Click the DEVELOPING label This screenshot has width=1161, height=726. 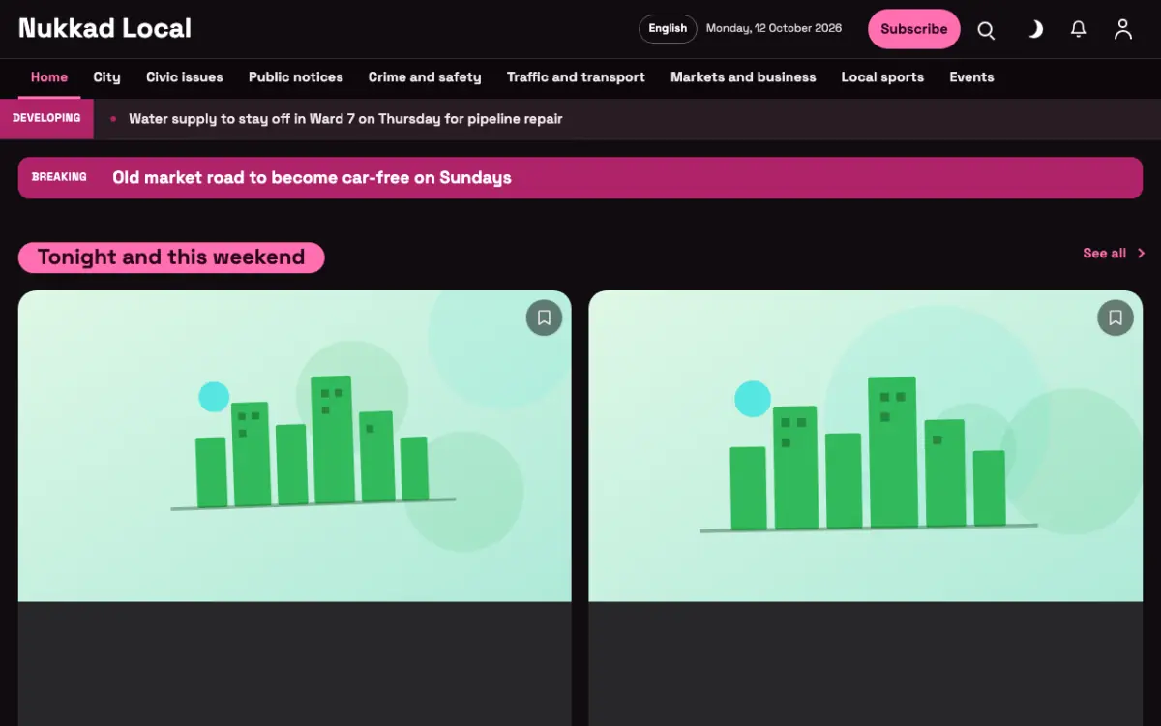coord(46,118)
